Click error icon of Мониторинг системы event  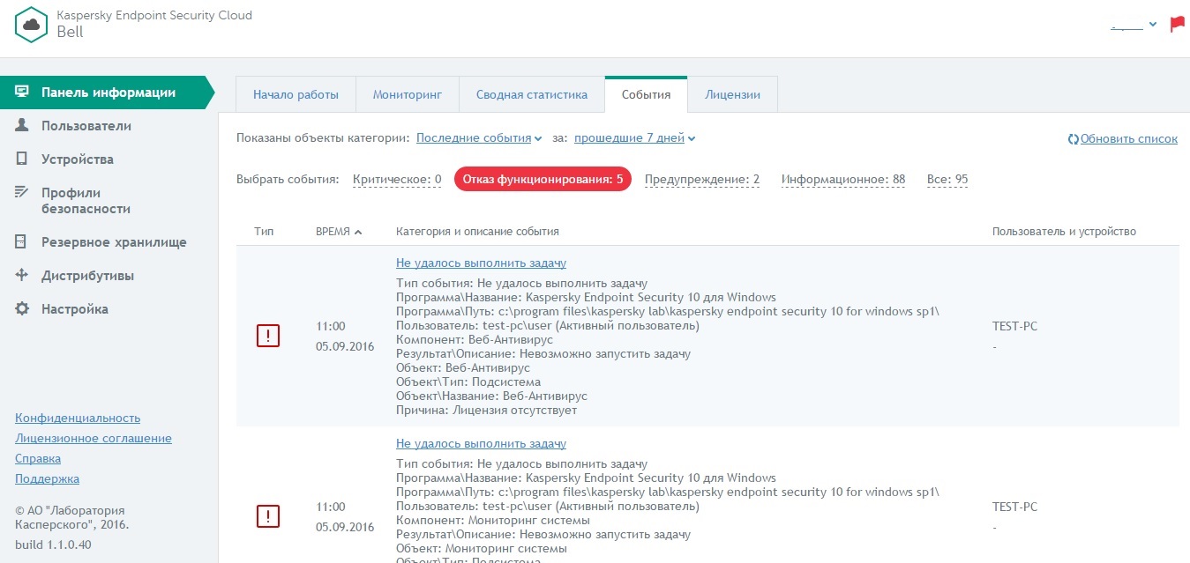point(268,516)
